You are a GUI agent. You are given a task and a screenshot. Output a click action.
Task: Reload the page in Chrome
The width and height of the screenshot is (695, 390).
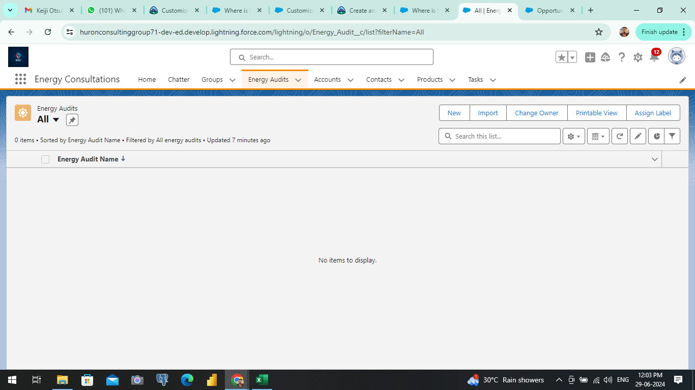pos(48,32)
